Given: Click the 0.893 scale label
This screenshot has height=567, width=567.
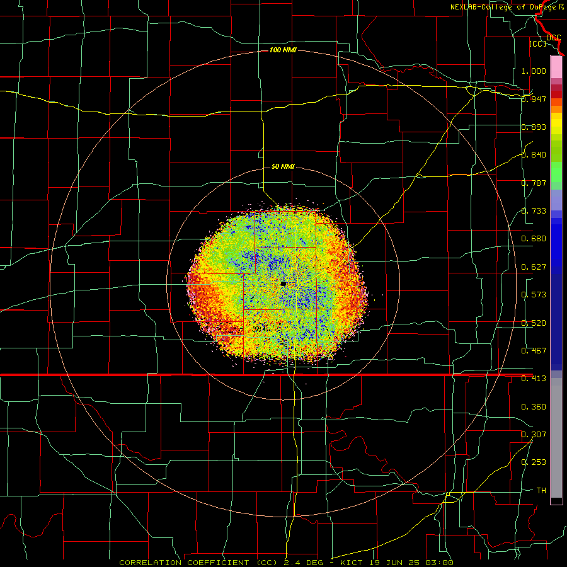Looking at the screenshot, I should coord(534,127).
